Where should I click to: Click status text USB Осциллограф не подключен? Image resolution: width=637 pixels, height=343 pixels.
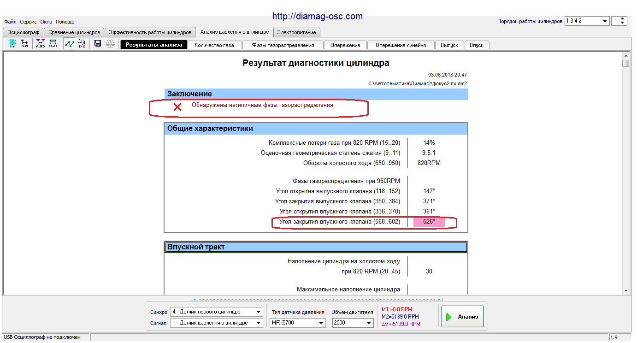42,337
